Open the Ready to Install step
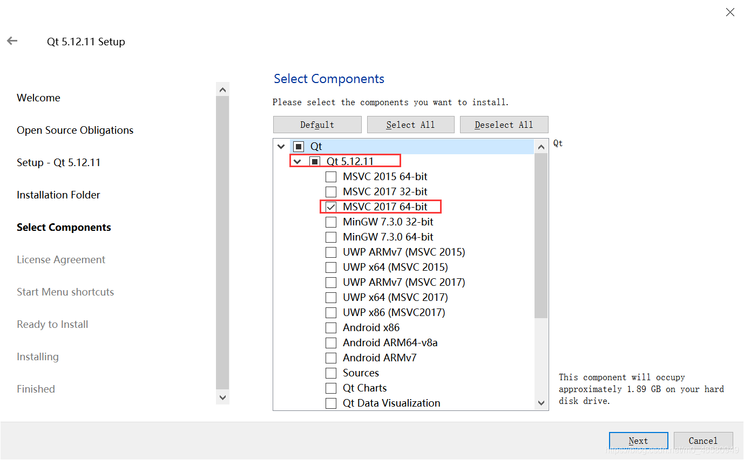The image size is (744, 460). click(52, 324)
